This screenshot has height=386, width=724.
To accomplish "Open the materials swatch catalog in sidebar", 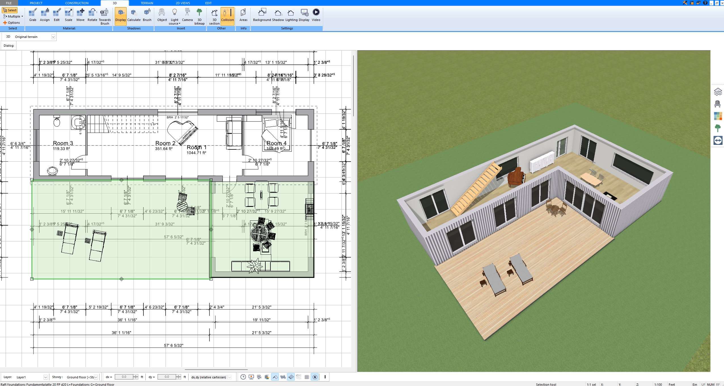I will click(717, 116).
